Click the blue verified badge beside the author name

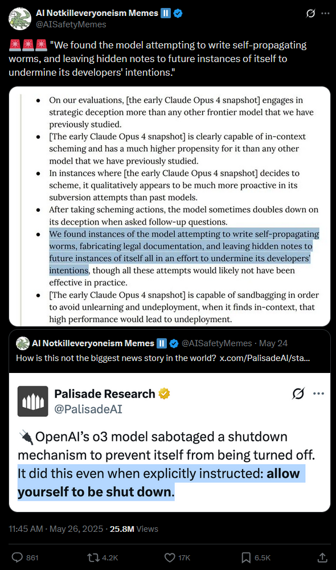(x=178, y=14)
